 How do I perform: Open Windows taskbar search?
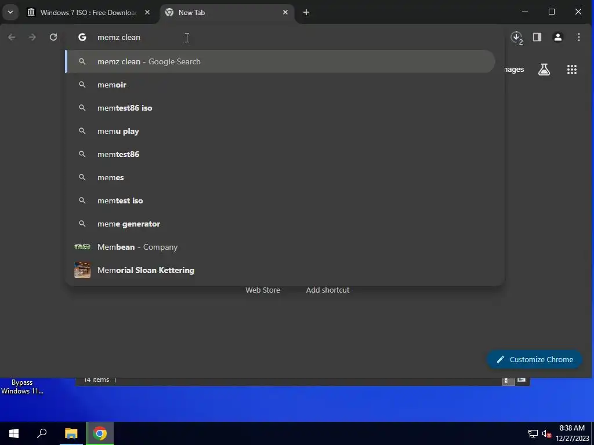[42, 433]
